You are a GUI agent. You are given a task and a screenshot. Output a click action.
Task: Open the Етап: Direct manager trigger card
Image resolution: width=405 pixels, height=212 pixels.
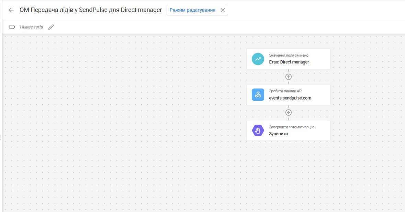(288, 59)
